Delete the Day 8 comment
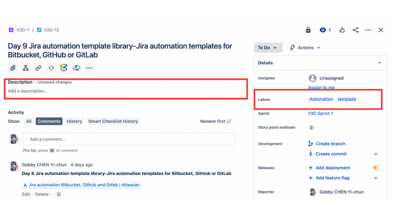 pyautogui.click(x=42, y=195)
